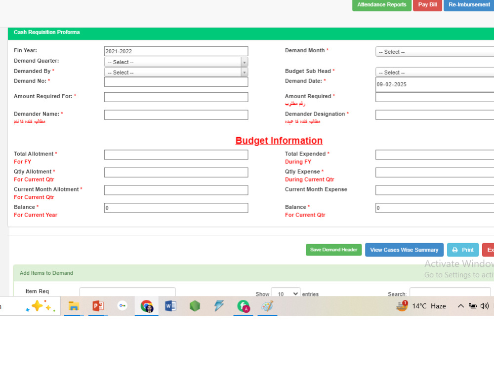Open the green cube app in taskbar
This screenshot has height=370, width=494.
(195, 306)
